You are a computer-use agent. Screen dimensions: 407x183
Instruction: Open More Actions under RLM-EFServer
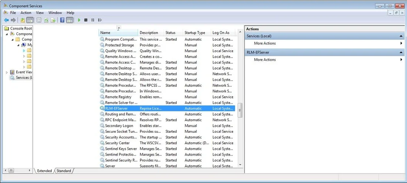click(x=265, y=60)
